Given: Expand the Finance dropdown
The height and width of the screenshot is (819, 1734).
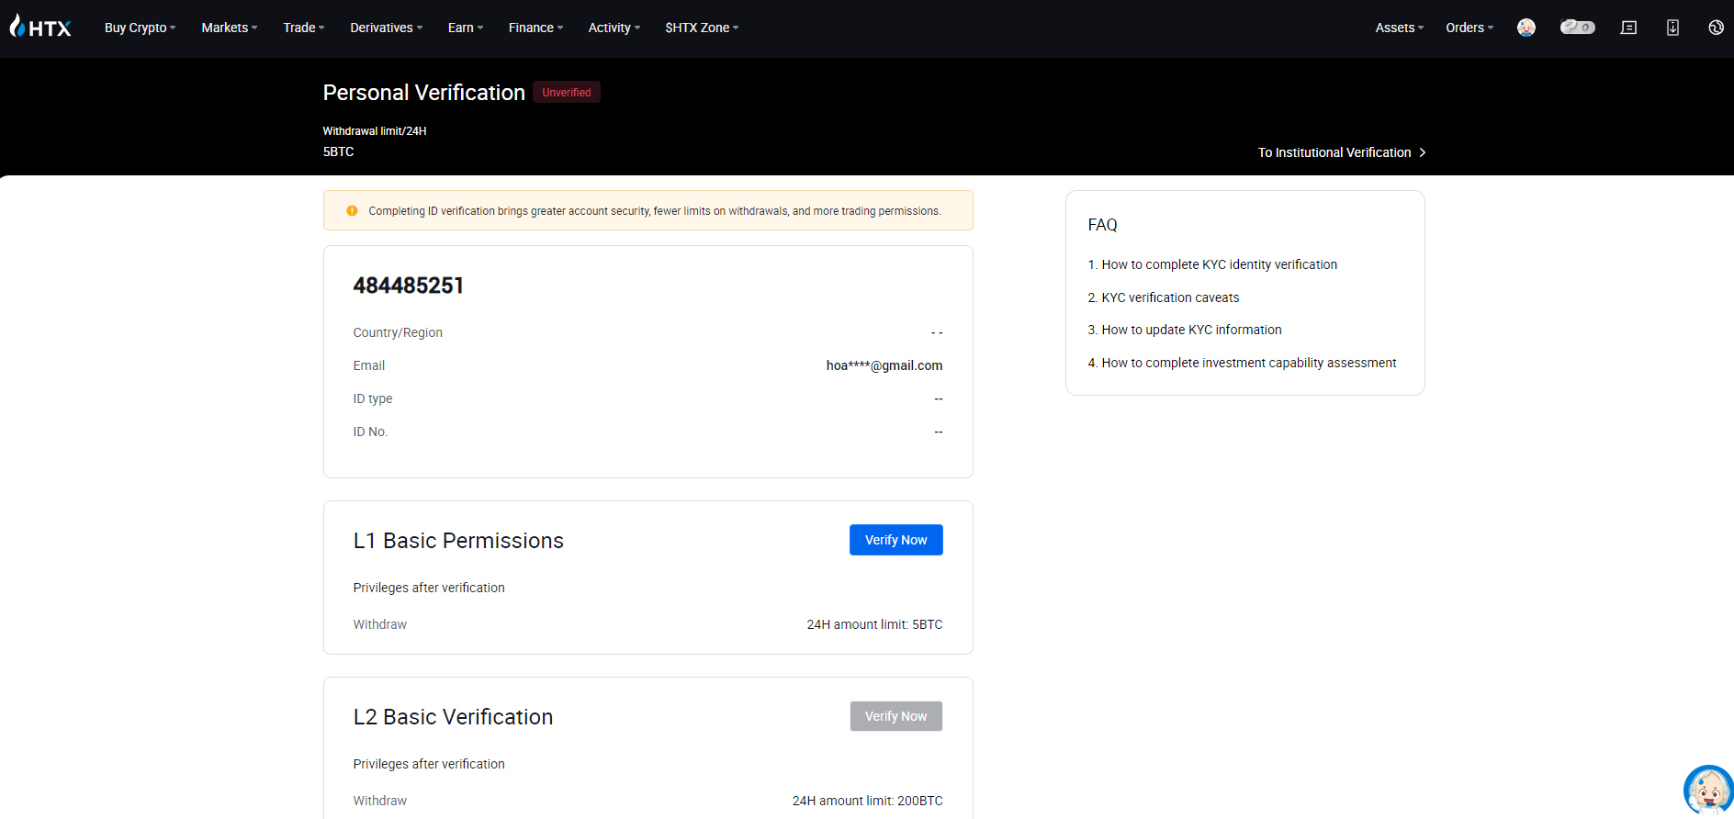Looking at the screenshot, I should [536, 28].
